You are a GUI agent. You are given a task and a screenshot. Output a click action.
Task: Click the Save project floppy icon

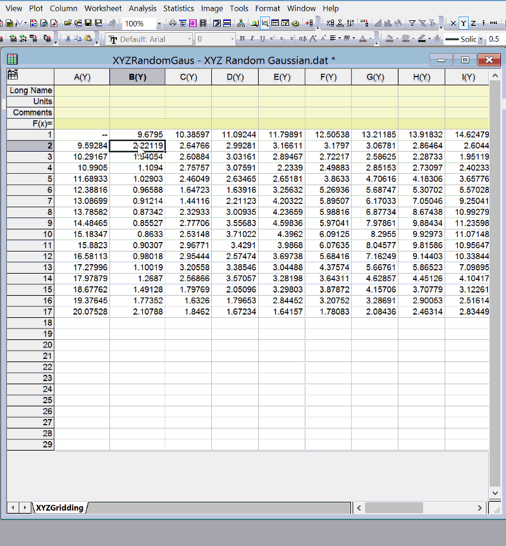point(89,23)
